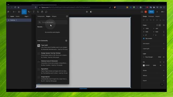
Task: Open the Pass through blend mode dropdown
Action: 149,57
